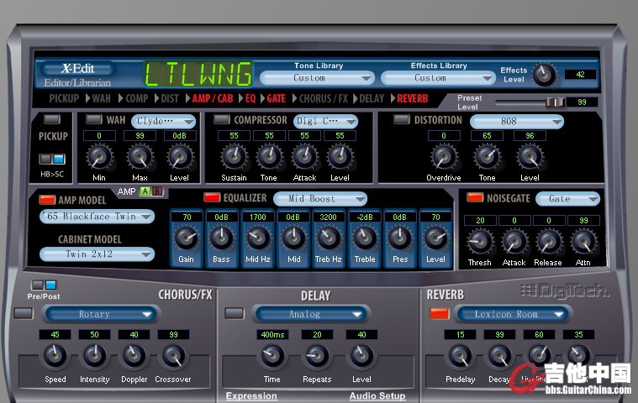Click the Effects Level knob
638x403 pixels.
(x=545, y=75)
